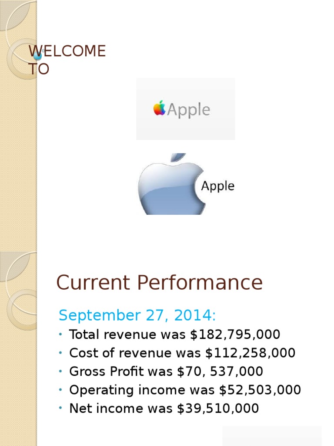
Task: Click the September 27, 2014 date line
Action: point(137,314)
